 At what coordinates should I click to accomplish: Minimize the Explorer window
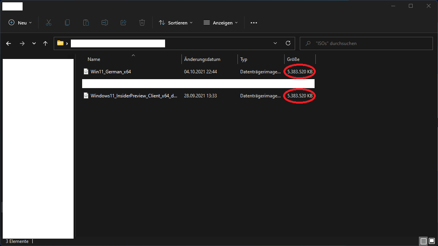pos(393,6)
